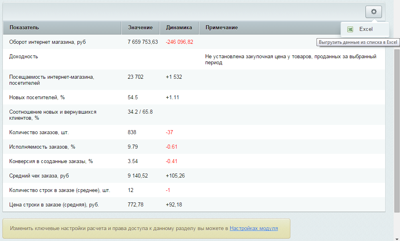The image size is (400, 241).
Task: Click the Динамика column header
Action: click(x=179, y=28)
